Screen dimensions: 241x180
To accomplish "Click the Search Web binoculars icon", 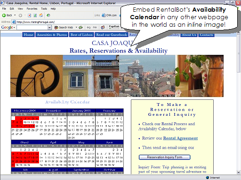I will pyautogui.click(x=56, y=28).
